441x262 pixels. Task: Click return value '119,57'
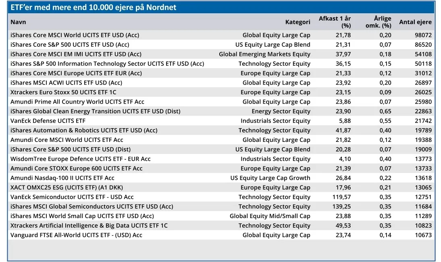341,197
